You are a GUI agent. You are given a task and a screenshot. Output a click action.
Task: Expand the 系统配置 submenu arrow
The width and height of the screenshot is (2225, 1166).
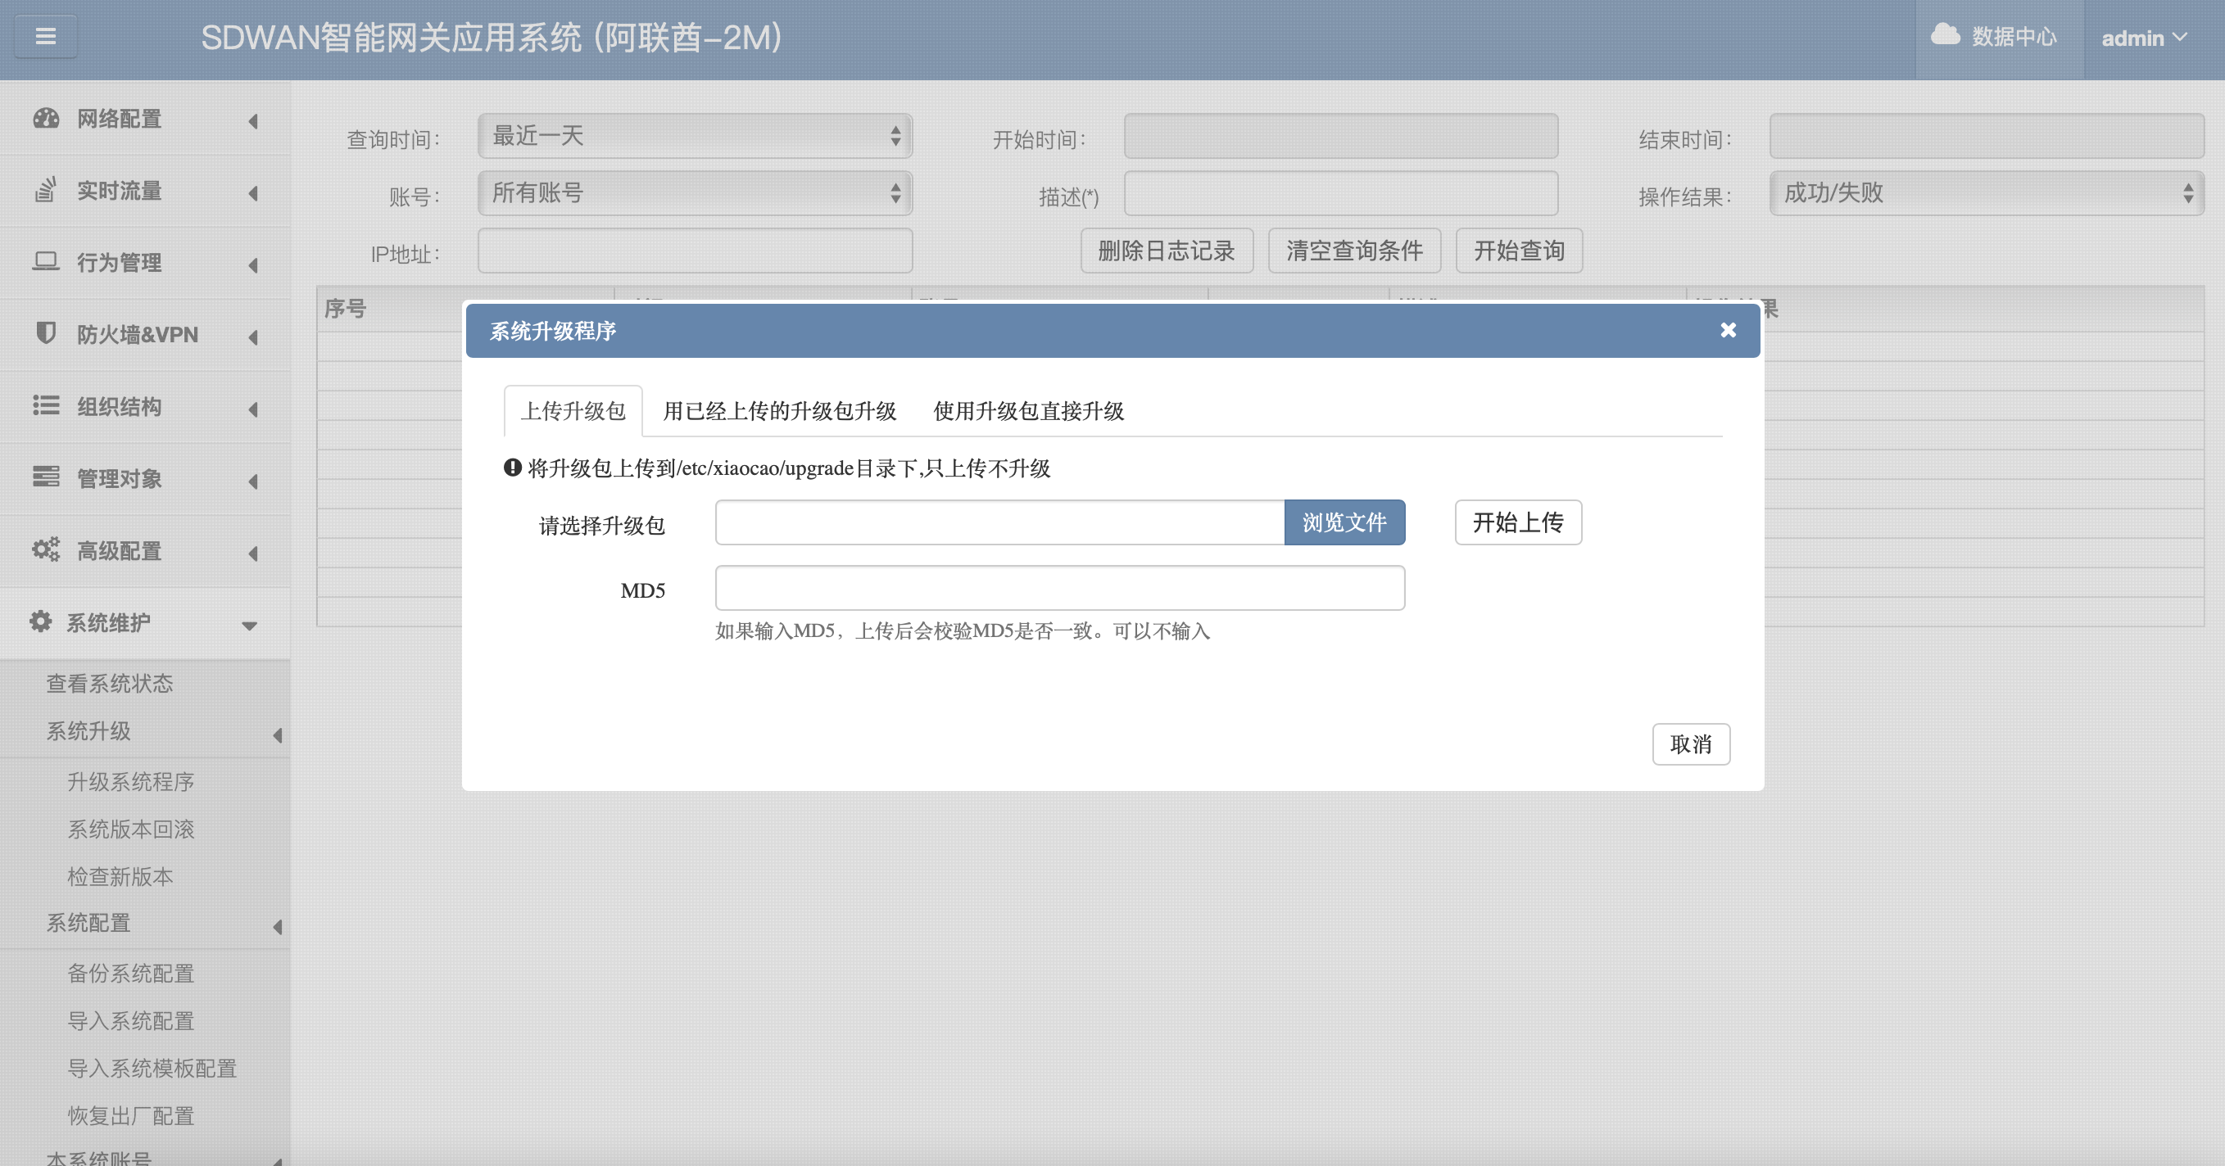click(277, 926)
